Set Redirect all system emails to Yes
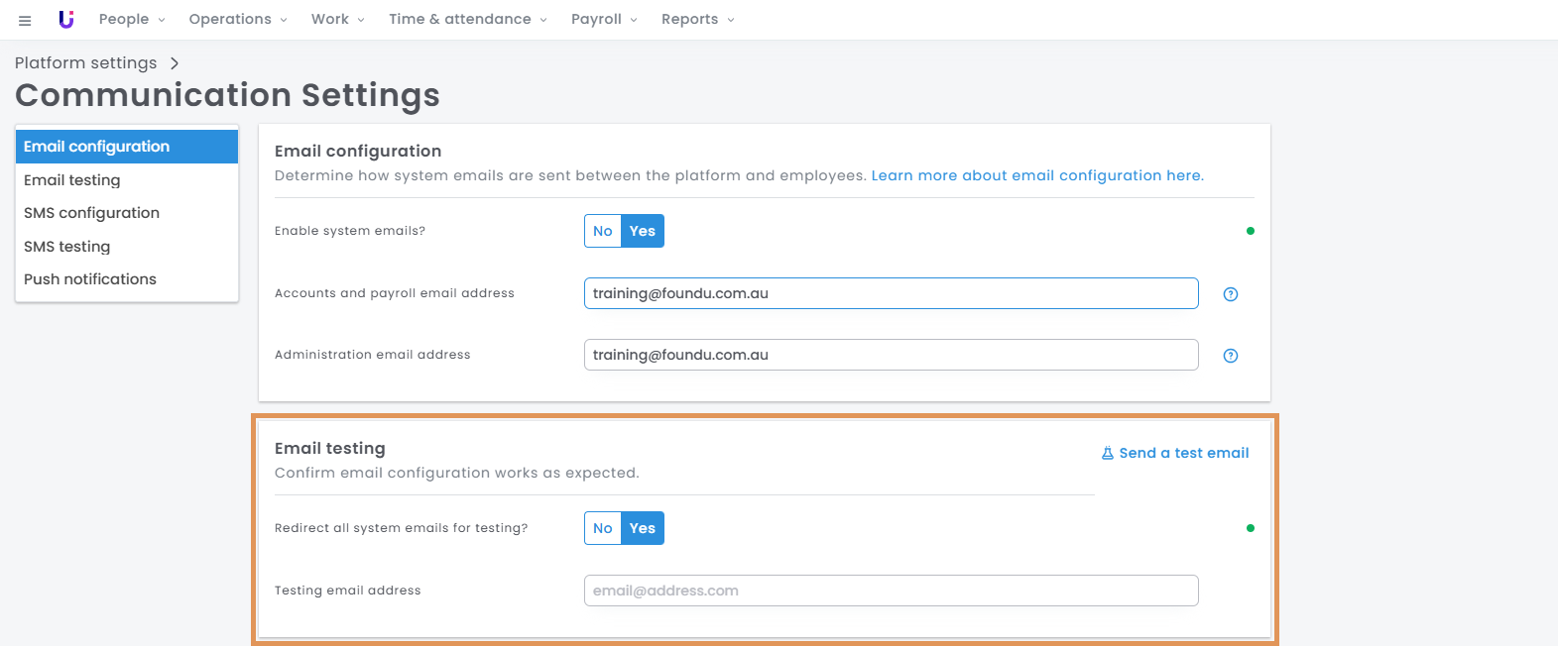Screen dimensions: 1558x646 tap(643, 528)
